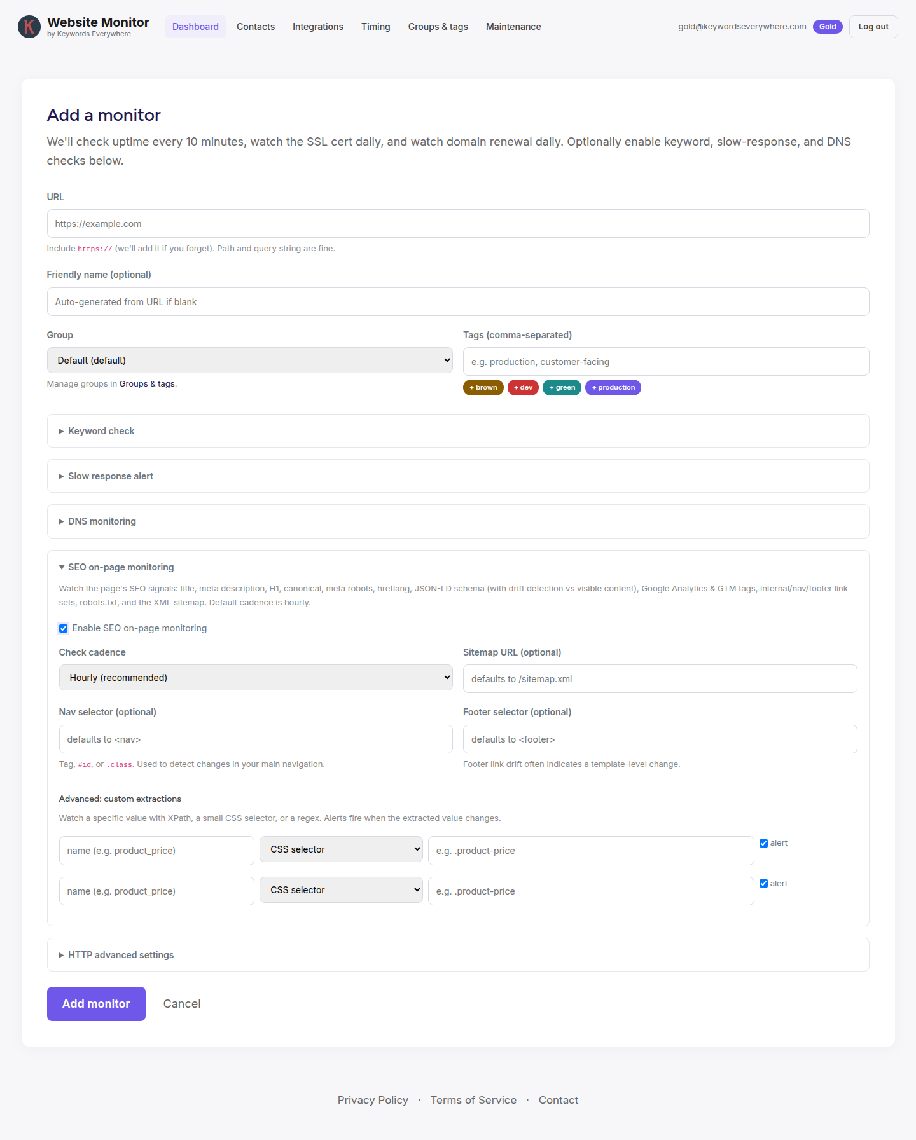Expand the Keyword check section

(458, 431)
